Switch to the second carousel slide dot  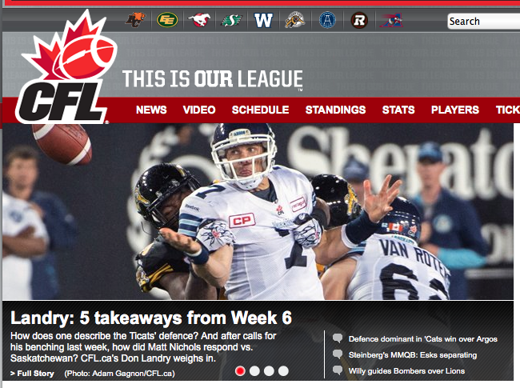tap(254, 370)
